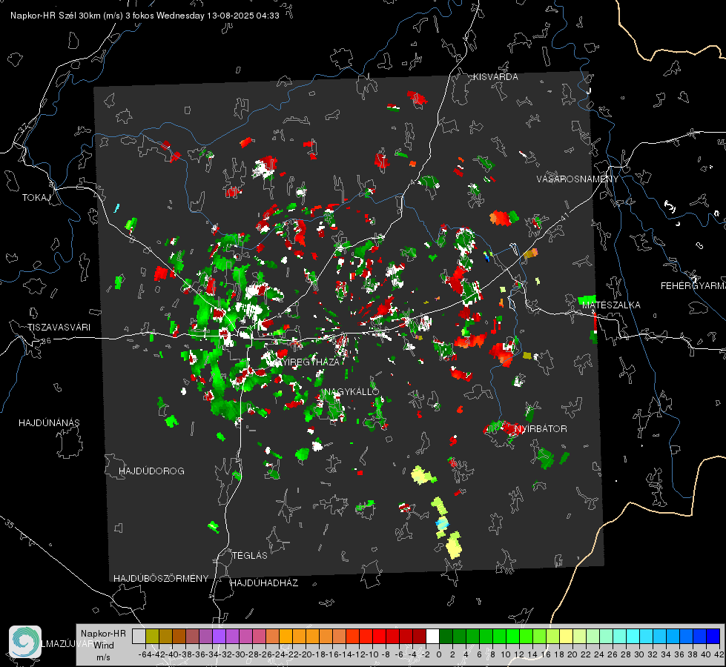Viewport: 726px width, 667px height.
Task: Click the white zero-value swatch in the legend
Action: pyautogui.click(x=432, y=636)
